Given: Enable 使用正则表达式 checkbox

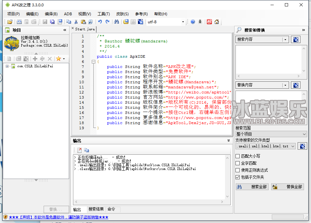Looking at the screenshot, I should click(238, 170).
